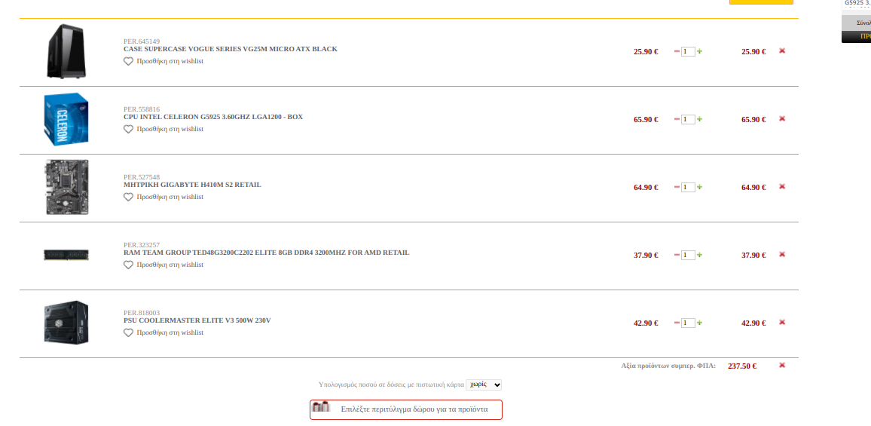
Task: Select cart total value 237.50 €
Action: 742,366
